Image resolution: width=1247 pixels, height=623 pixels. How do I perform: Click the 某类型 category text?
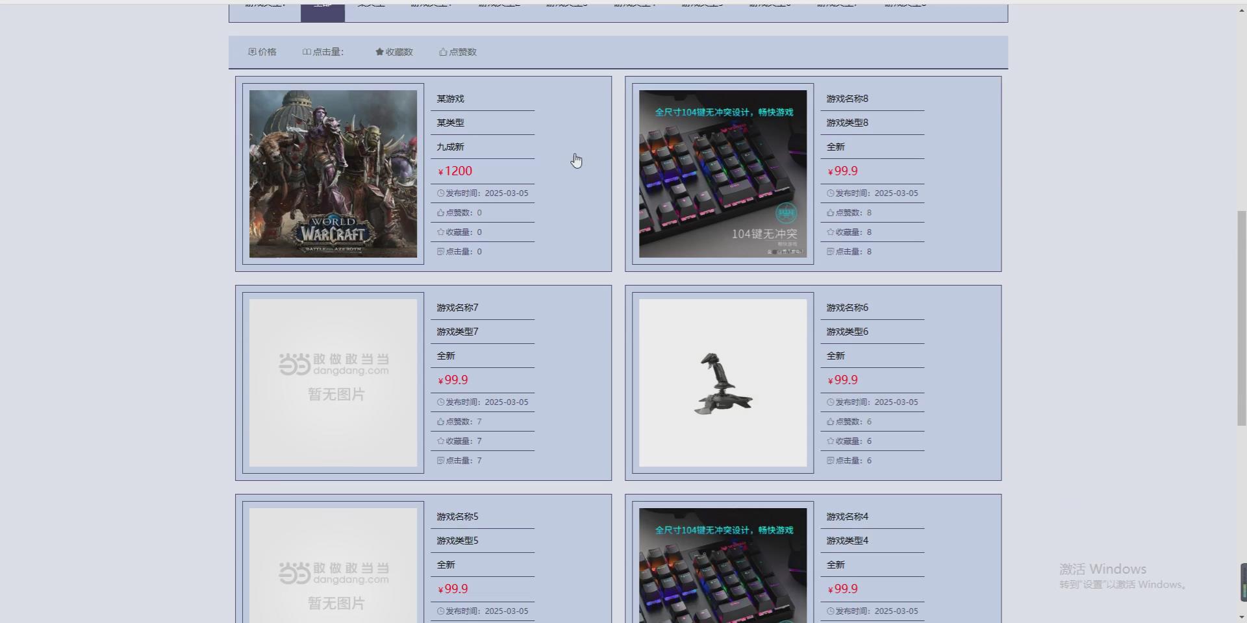[x=450, y=123]
